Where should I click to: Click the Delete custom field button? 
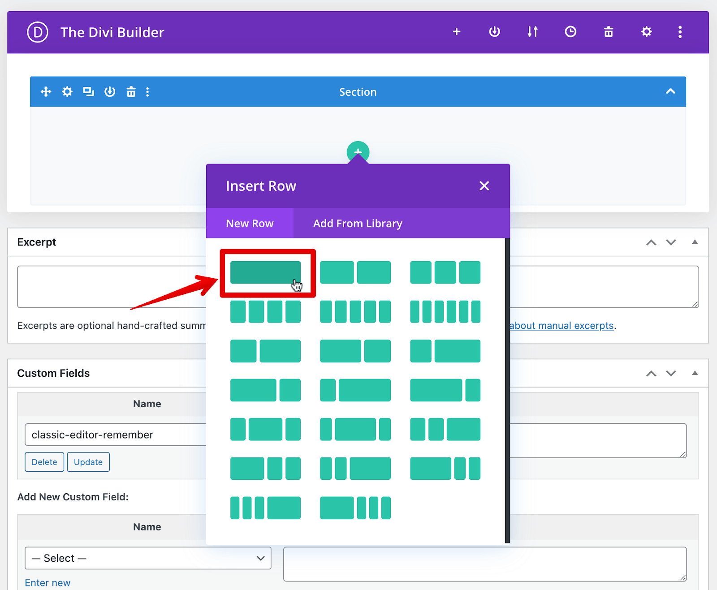point(44,462)
